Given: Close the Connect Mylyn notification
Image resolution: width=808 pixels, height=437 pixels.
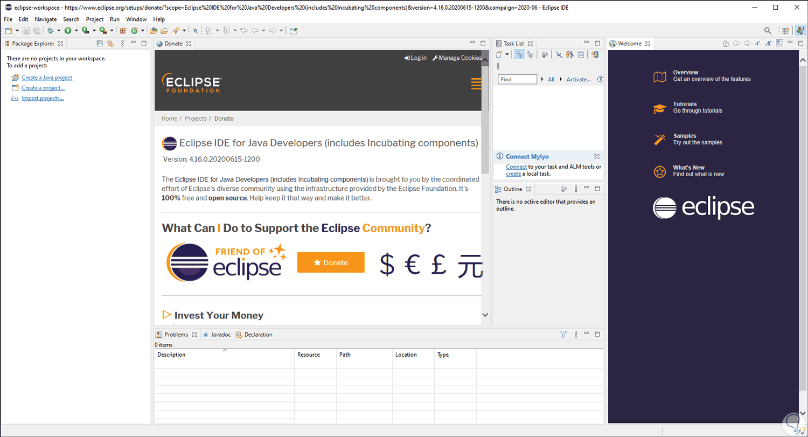Looking at the screenshot, I should tap(596, 156).
